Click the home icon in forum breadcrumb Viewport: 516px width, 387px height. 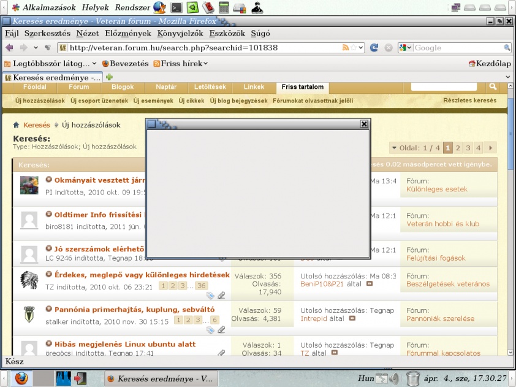17,125
